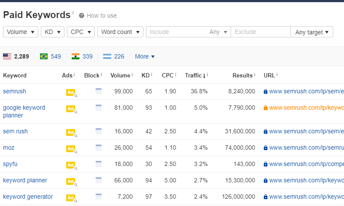
Task: Open the Word count filter dropdown
Action: click(120, 32)
